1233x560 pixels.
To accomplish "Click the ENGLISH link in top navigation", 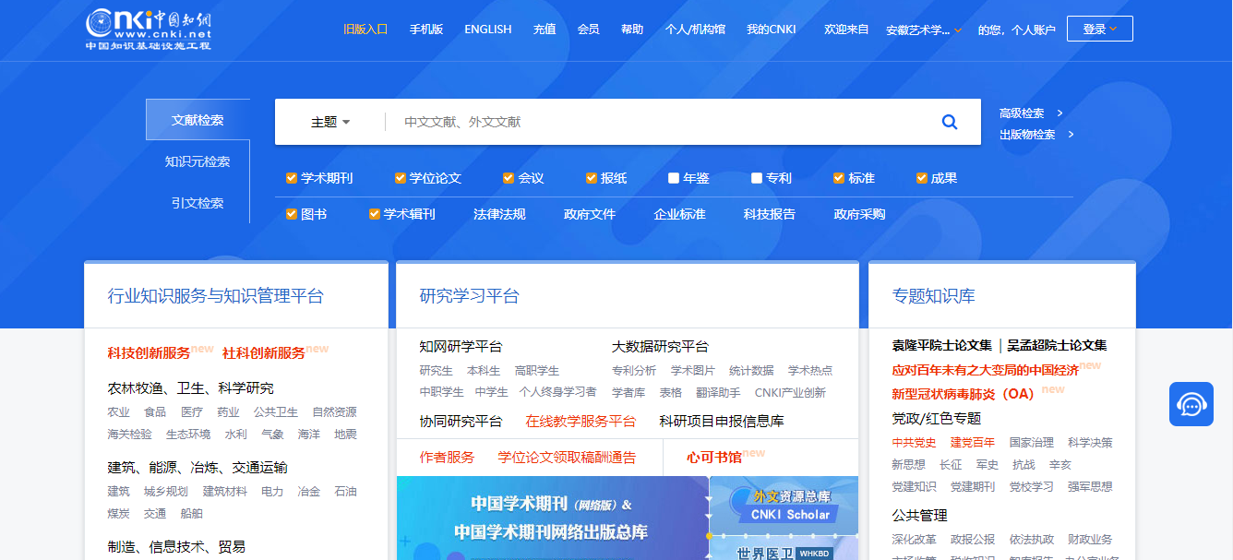I will click(x=487, y=30).
